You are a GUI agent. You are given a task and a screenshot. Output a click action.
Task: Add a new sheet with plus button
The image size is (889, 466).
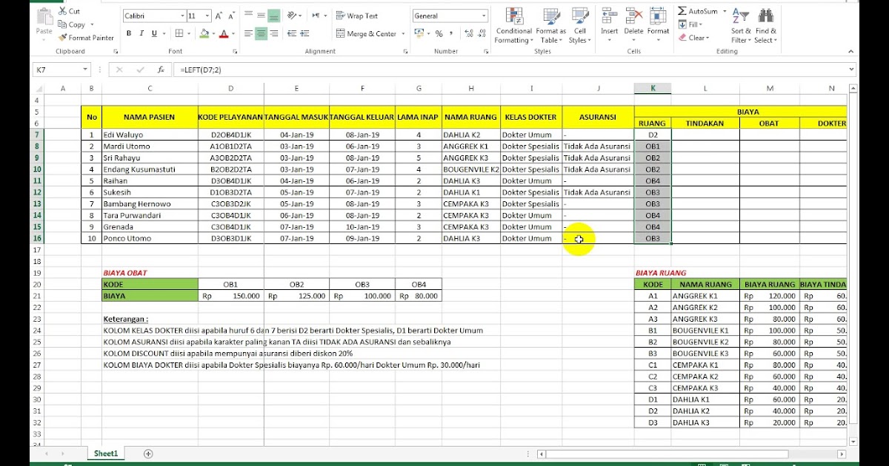tap(148, 453)
